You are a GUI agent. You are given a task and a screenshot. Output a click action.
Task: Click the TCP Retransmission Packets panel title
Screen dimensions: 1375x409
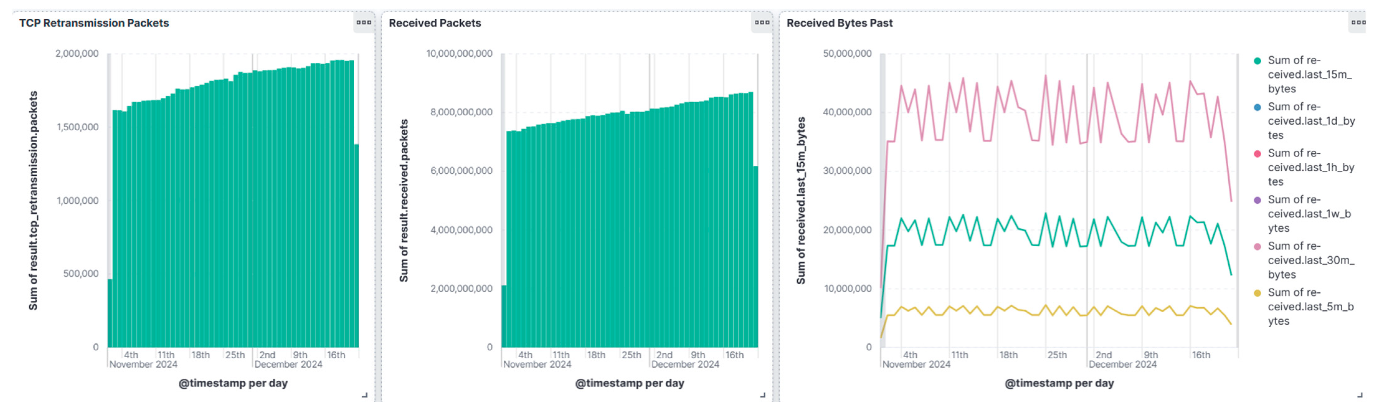(x=94, y=23)
